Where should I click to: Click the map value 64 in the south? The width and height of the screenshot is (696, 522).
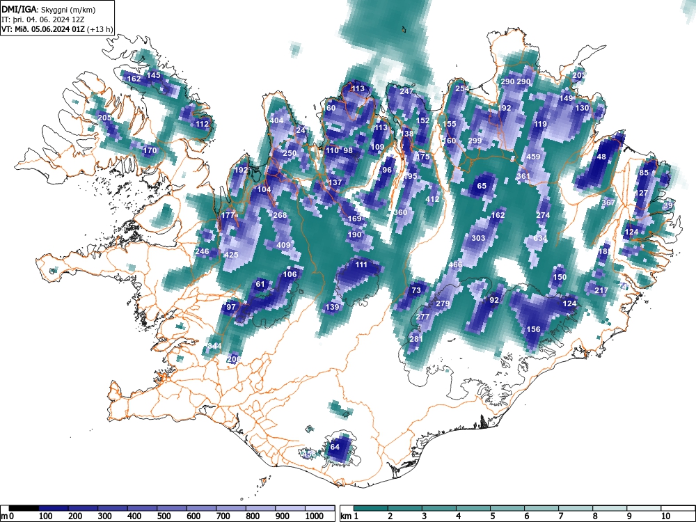pos(335,447)
